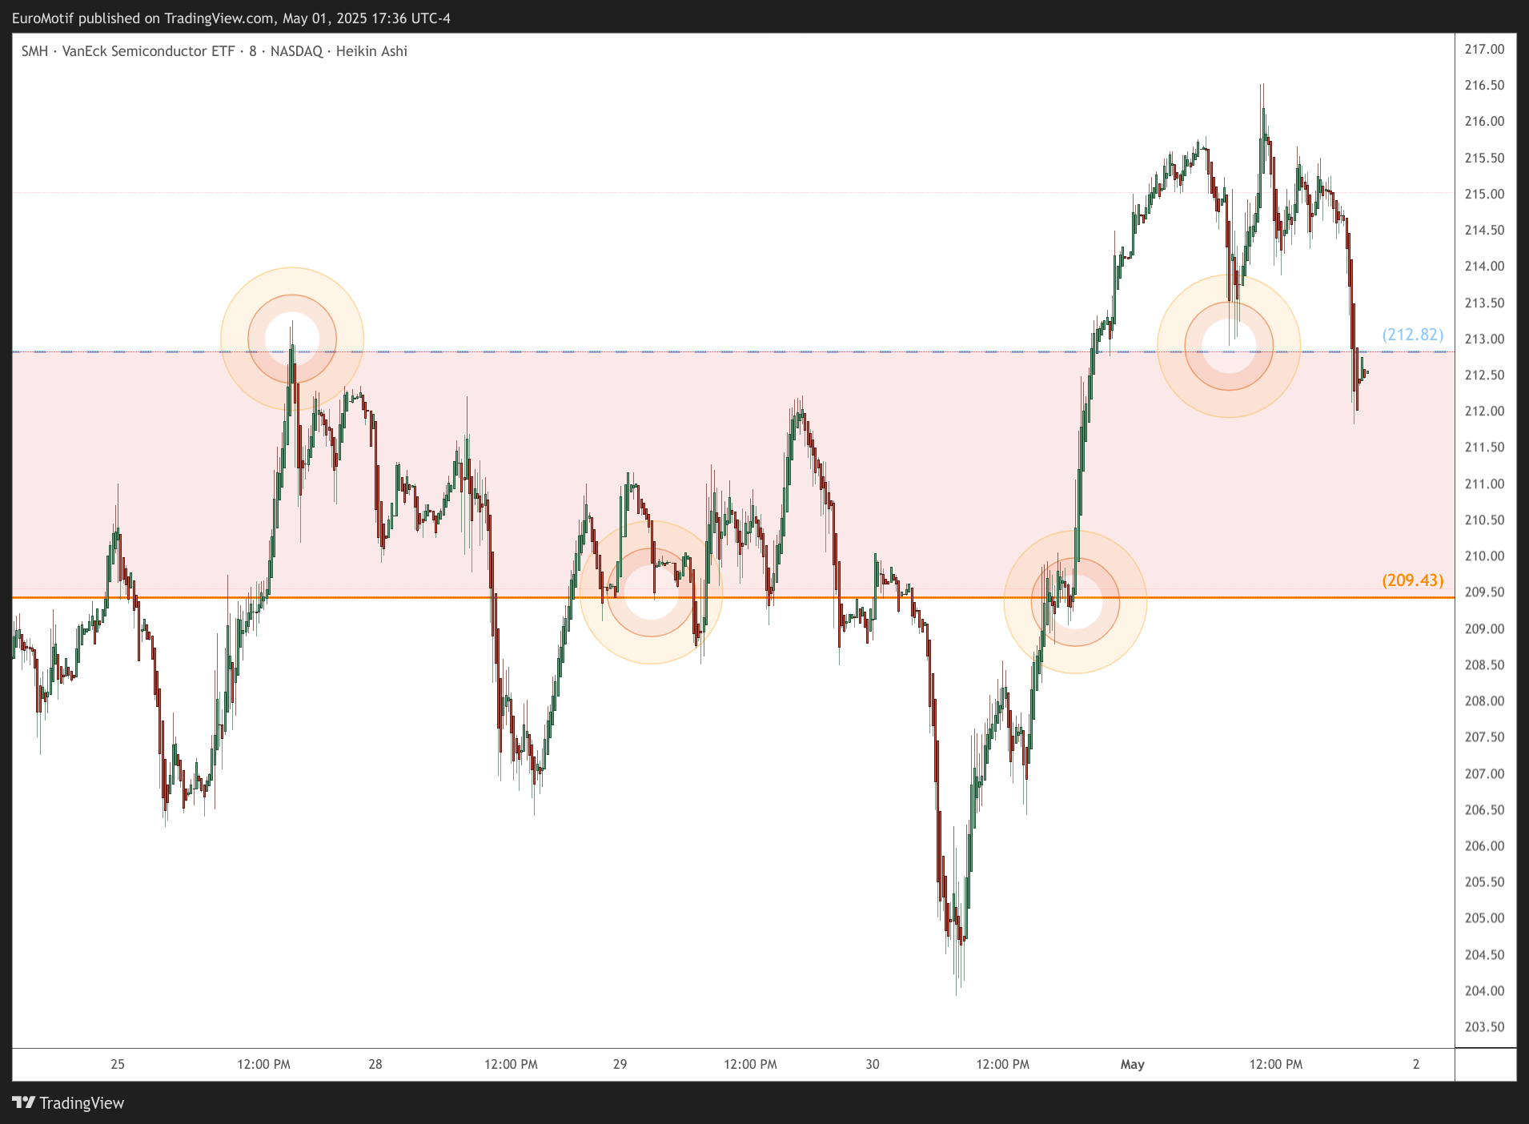Click the 214.00 price axis label

pos(1484,266)
